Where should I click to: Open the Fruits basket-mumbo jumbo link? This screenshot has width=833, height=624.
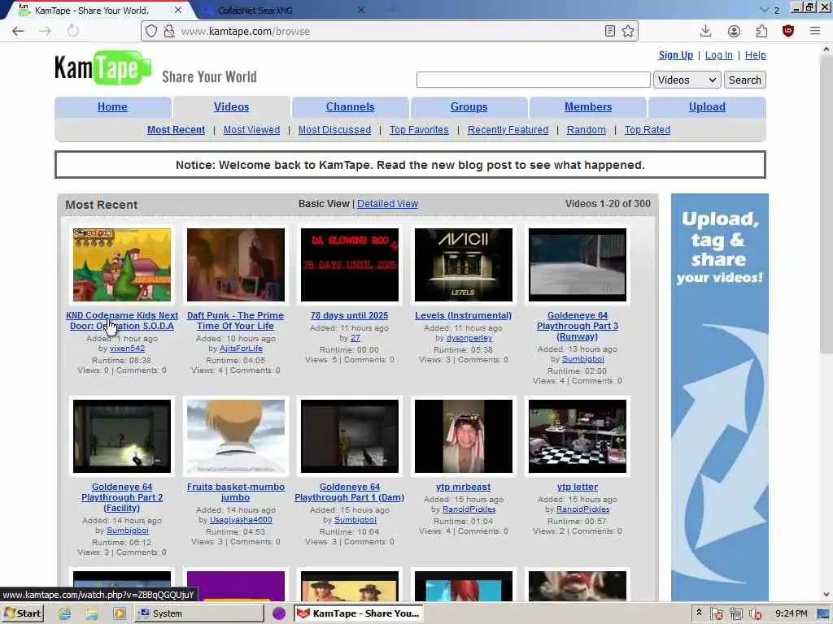pos(235,492)
